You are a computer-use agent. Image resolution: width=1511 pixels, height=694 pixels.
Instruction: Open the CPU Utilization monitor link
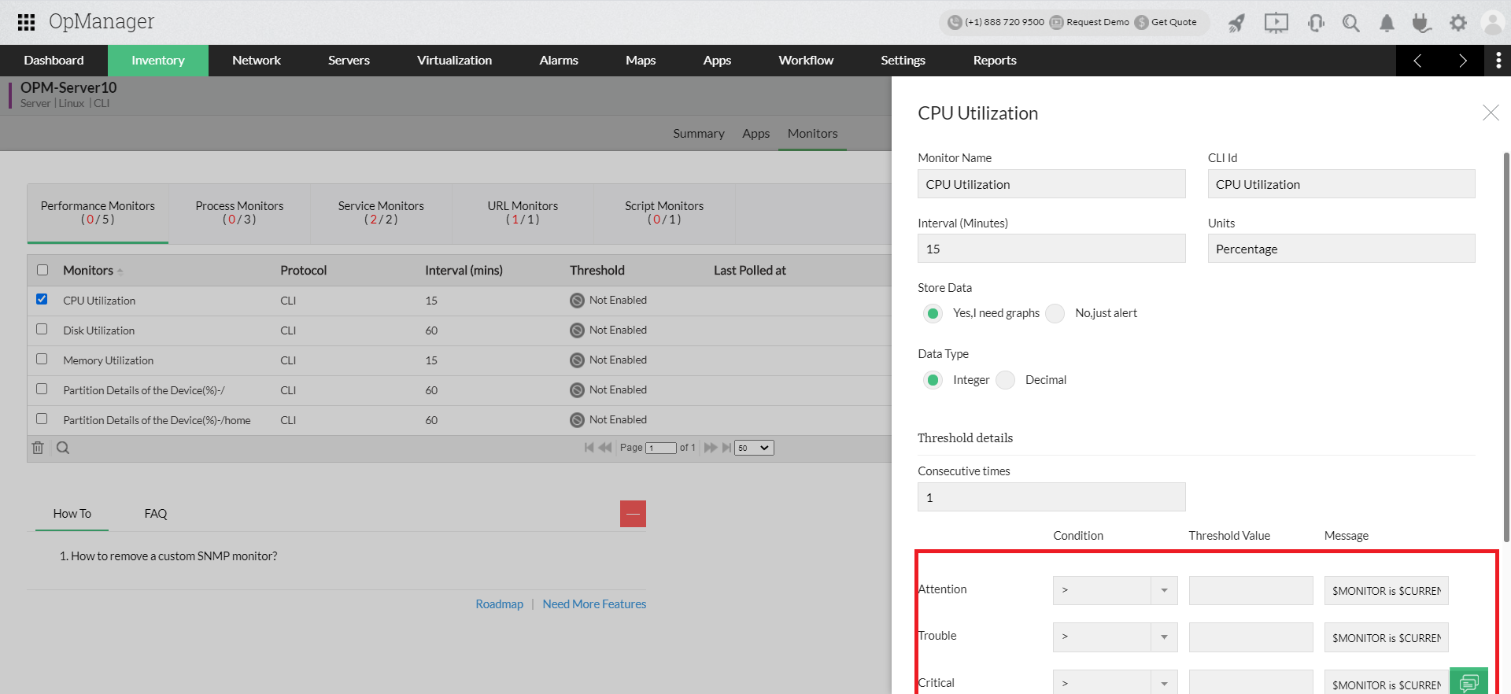99,301
